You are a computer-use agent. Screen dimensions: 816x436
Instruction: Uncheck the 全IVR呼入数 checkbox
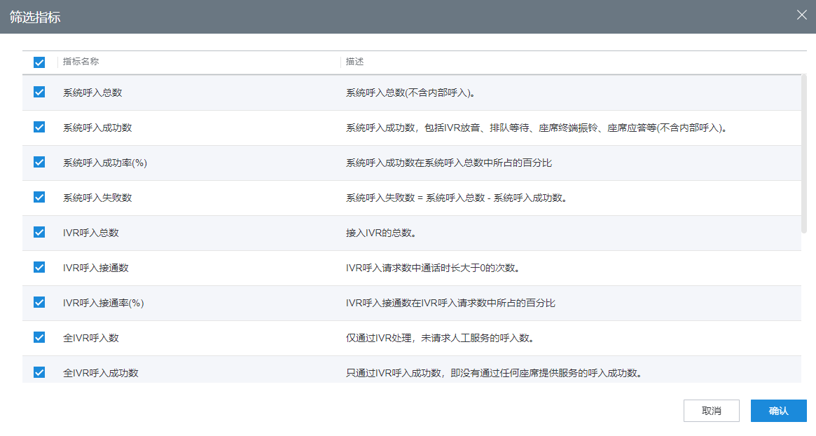click(x=39, y=337)
